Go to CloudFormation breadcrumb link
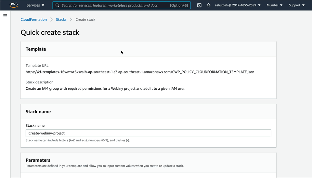 [33, 19]
